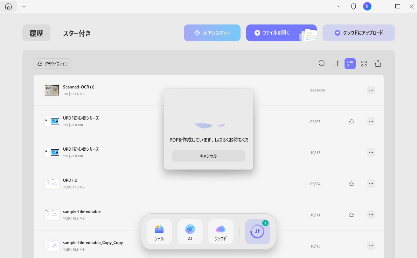The image size is (417, 258).
Task: Open more options for sample-file-editable_Copy_Copy
Action: pos(371,246)
